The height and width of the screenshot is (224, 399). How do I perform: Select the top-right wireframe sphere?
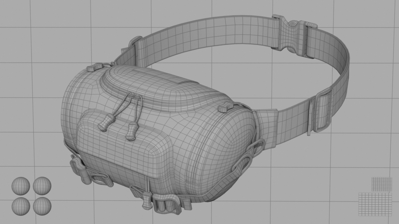(42, 185)
